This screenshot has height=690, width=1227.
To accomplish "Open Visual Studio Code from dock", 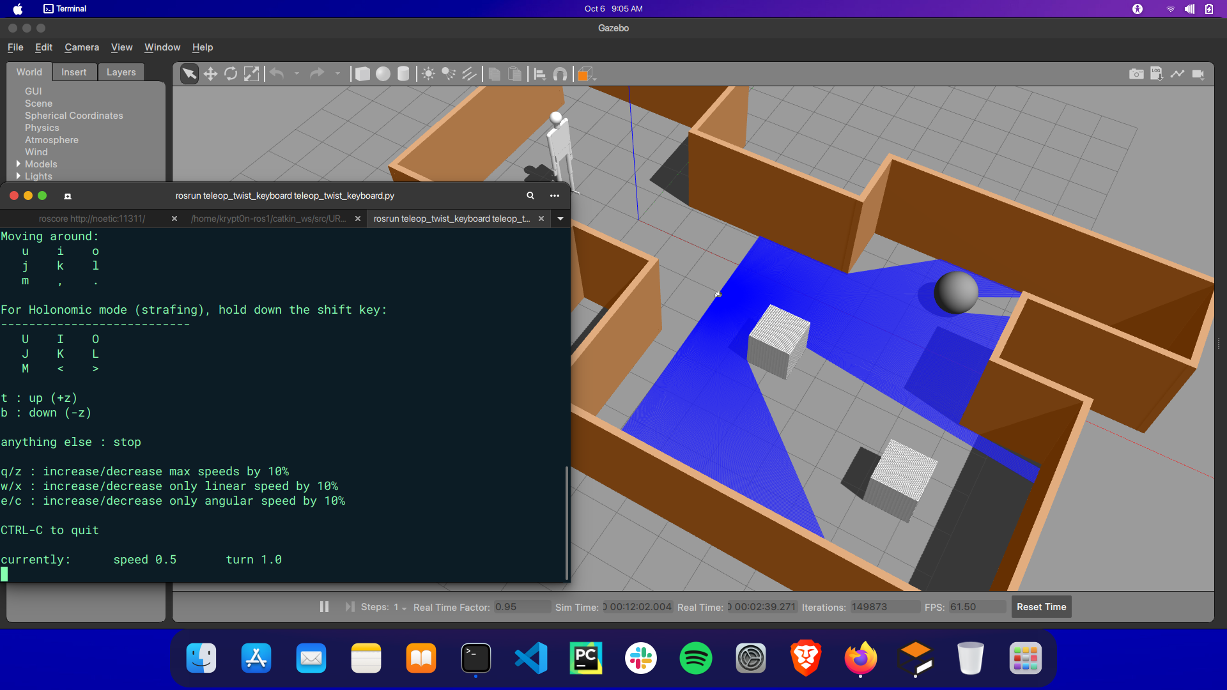I will pyautogui.click(x=531, y=658).
